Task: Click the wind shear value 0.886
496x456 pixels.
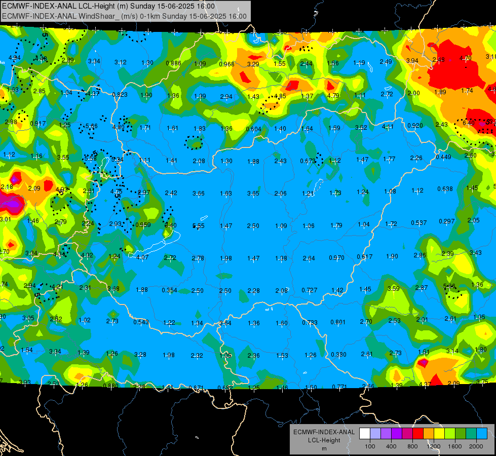Action: (x=173, y=63)
